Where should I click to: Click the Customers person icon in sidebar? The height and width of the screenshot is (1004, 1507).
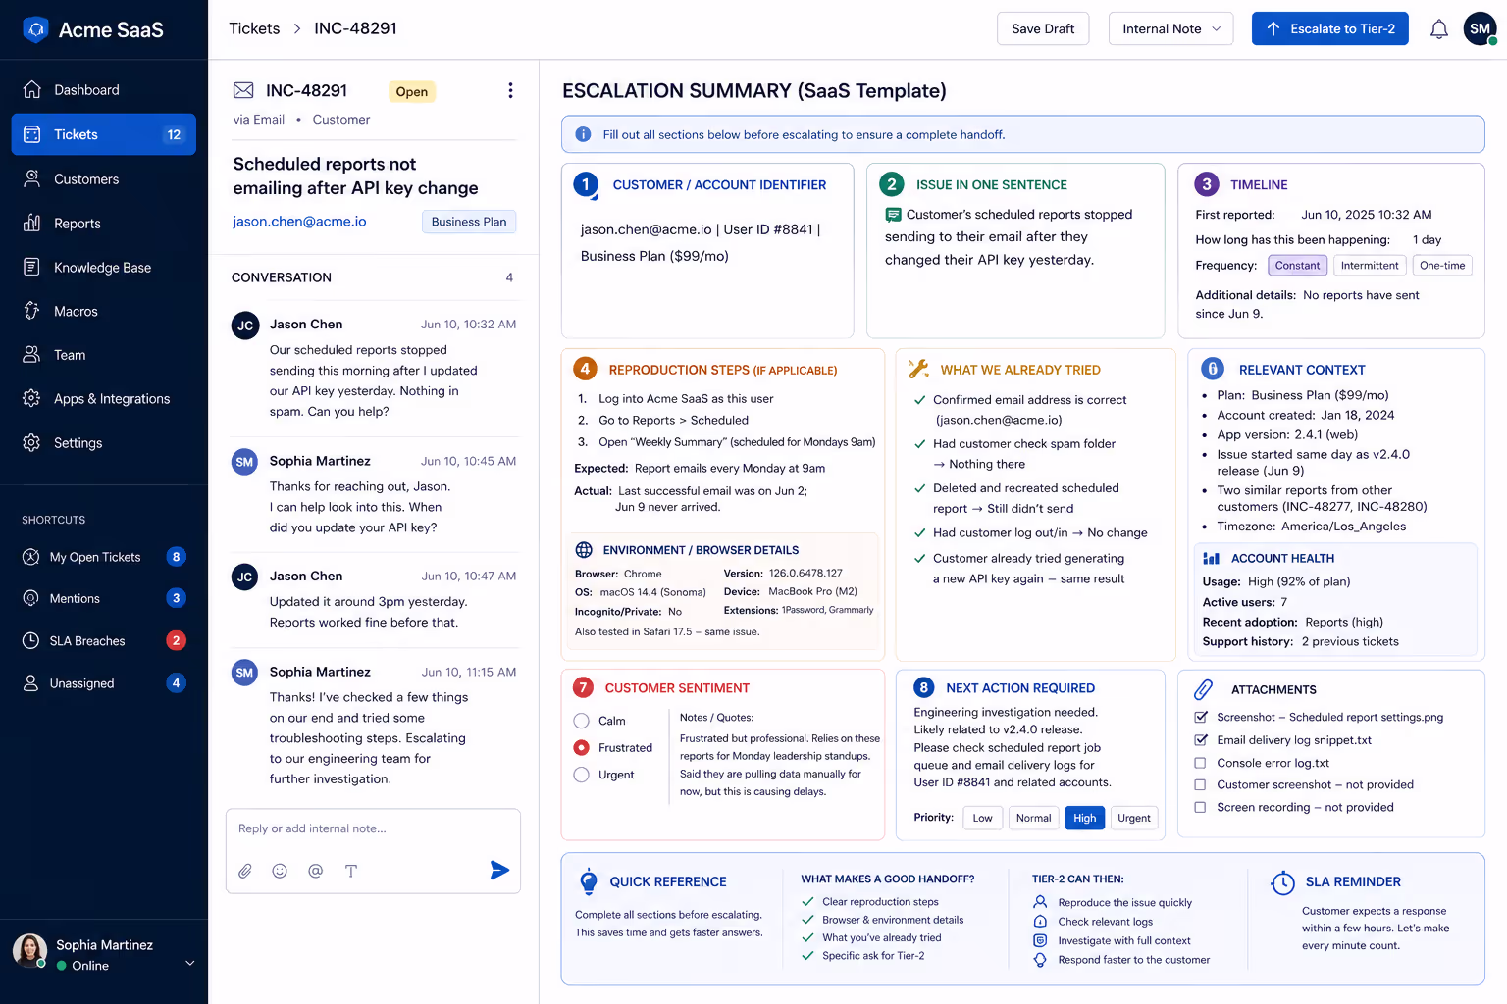point(31,178)
